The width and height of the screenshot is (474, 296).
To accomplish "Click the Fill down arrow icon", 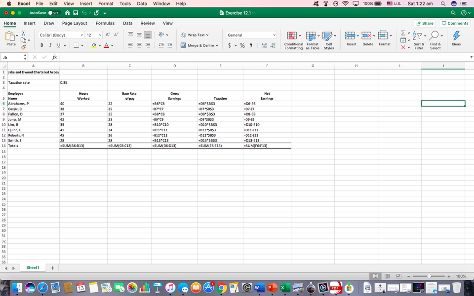I will 403,40.
